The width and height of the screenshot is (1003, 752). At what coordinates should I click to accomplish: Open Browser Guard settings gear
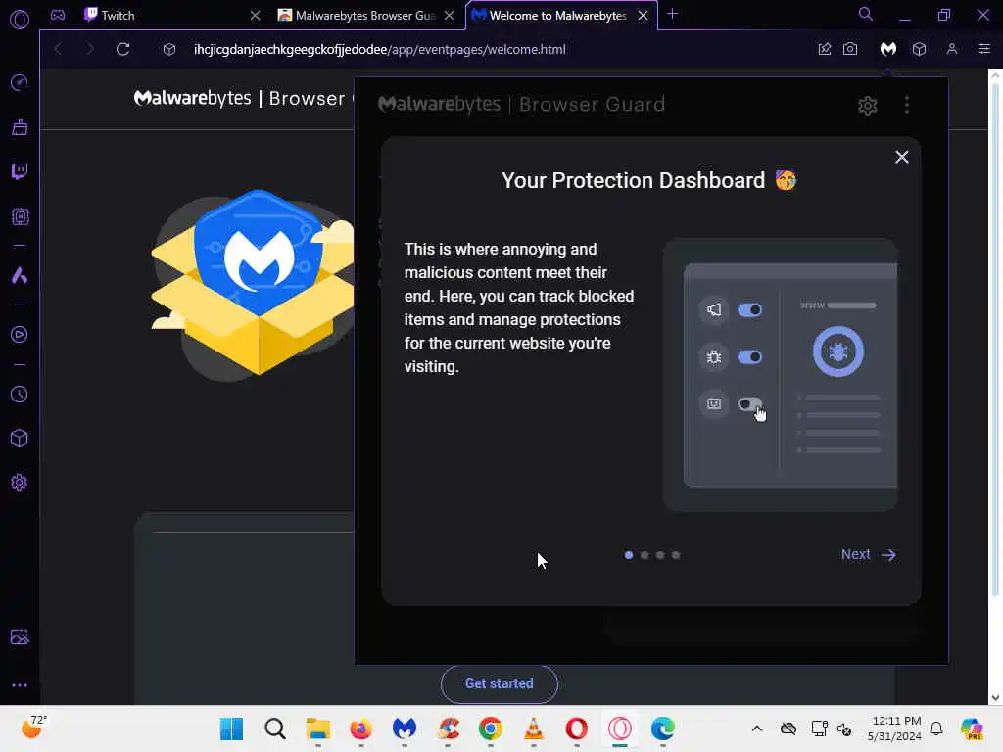point(868,106)
